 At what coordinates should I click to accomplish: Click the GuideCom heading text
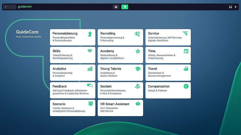point(27,32)
